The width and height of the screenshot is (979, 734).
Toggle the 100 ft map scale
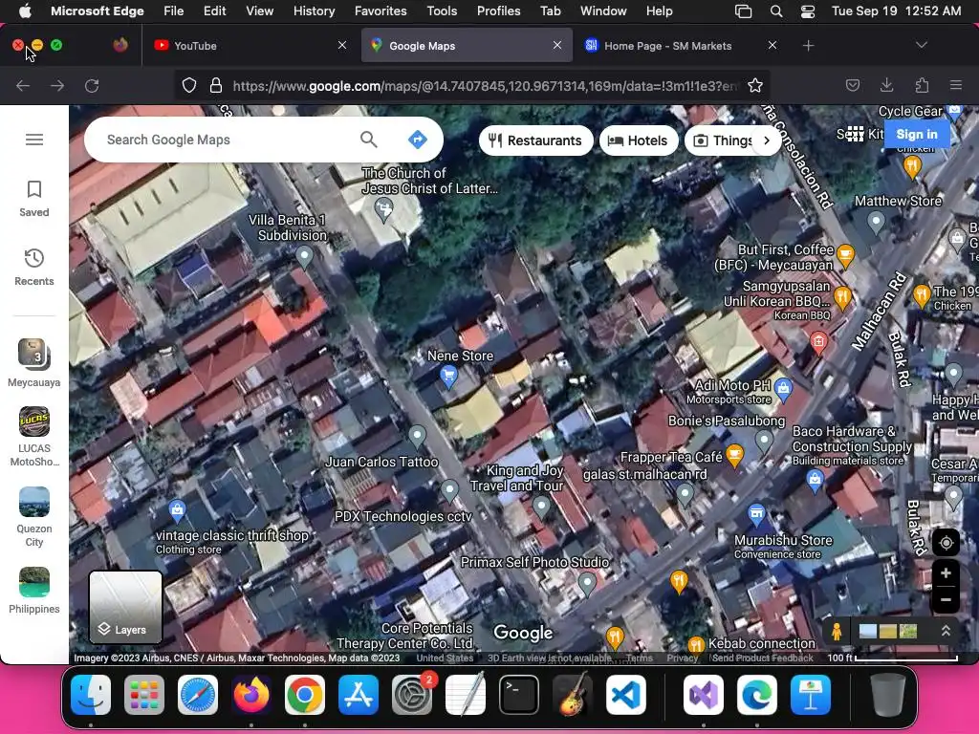(892, 658)
